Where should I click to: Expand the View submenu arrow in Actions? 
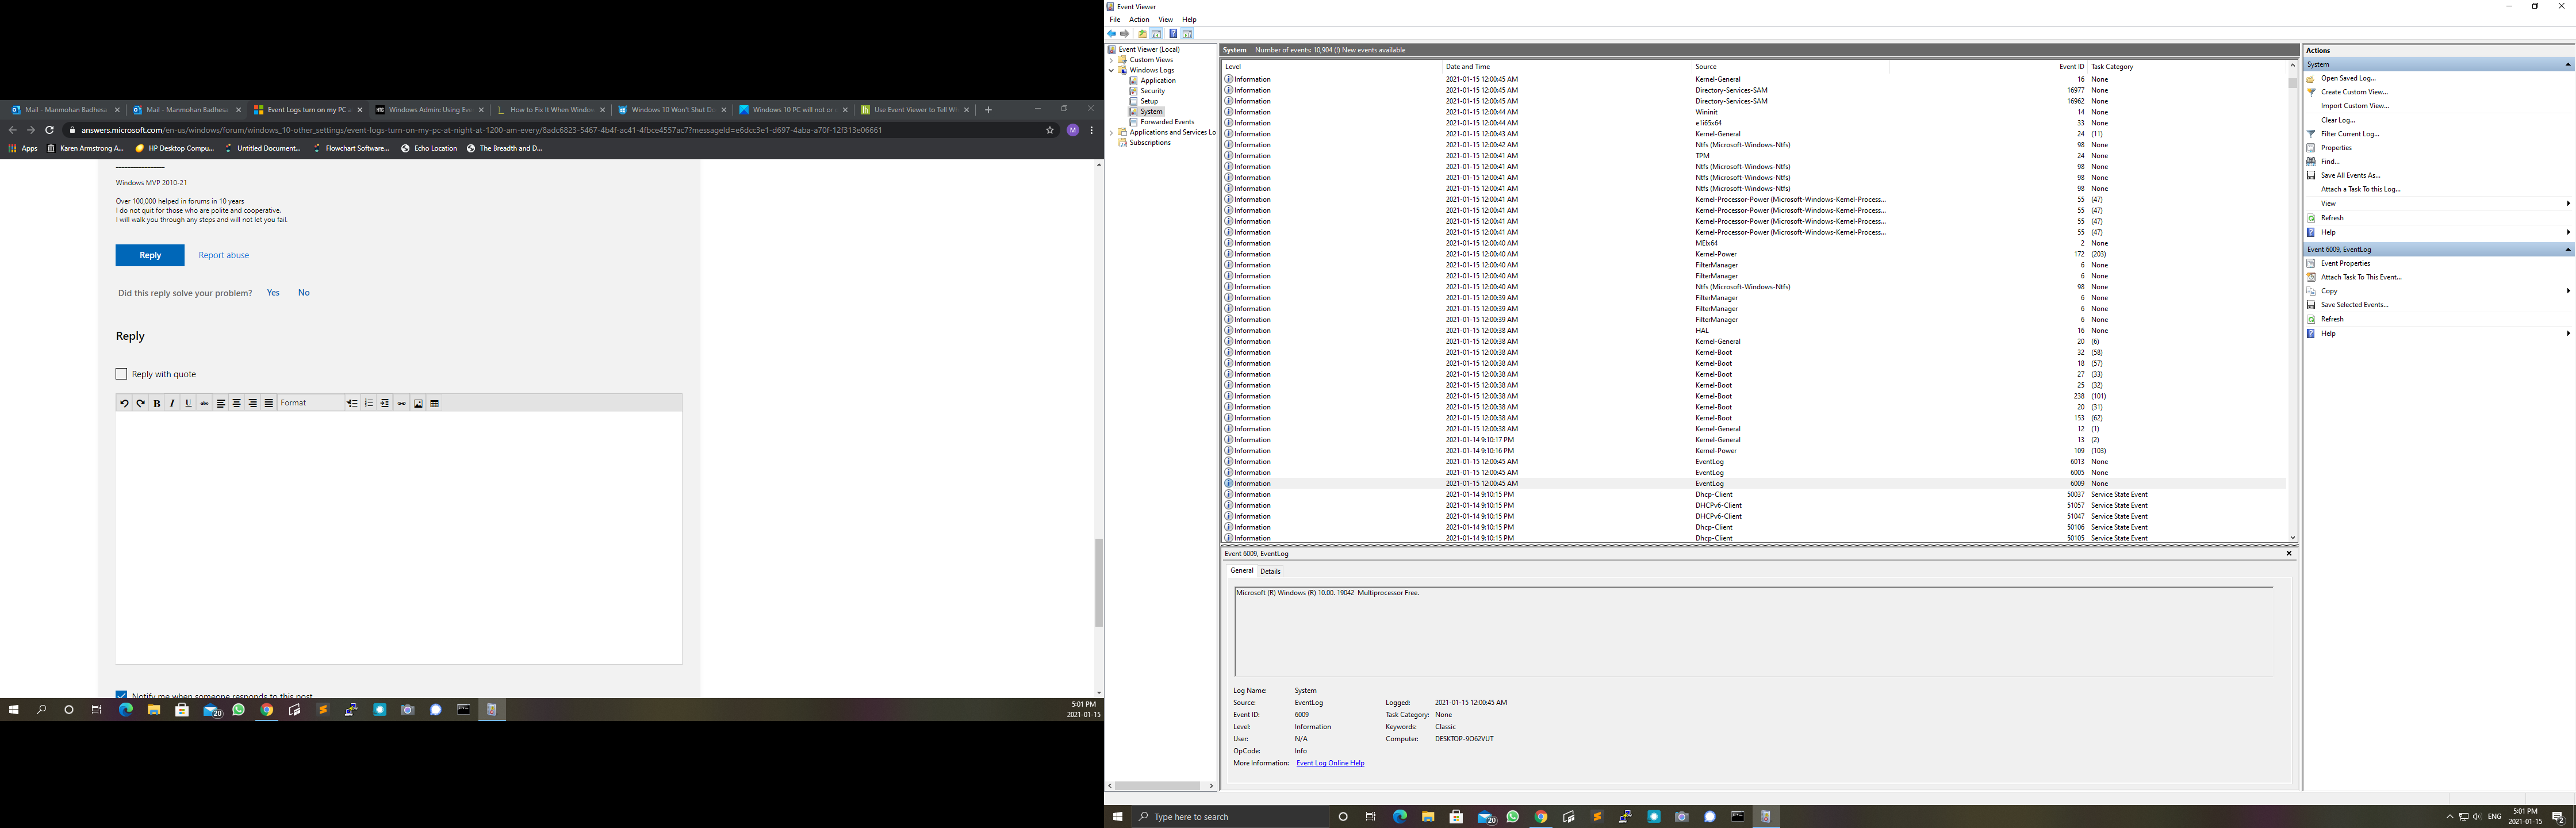tap(2568, 203)
